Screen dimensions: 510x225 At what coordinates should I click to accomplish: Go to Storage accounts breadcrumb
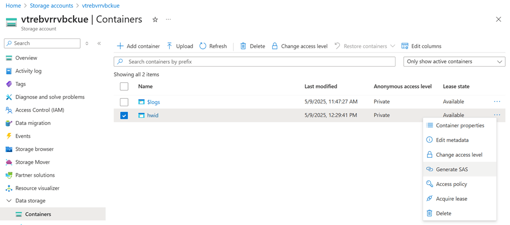(x=52, y=5)
